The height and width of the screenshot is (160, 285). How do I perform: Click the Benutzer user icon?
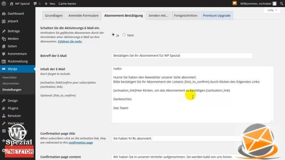pos(4,116)
